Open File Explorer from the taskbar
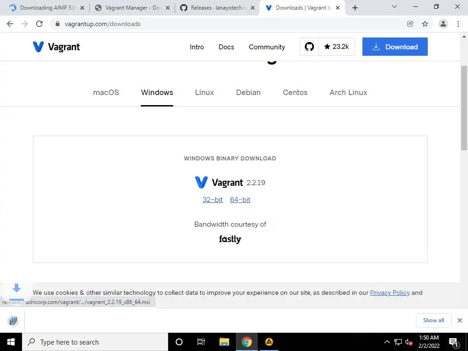This screenshot has width=468, height=351. click(224, 342)
